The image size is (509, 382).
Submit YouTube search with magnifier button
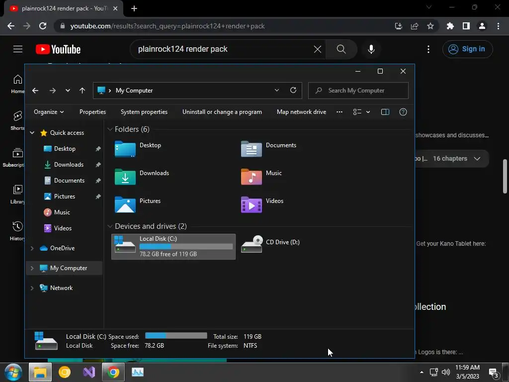tap(341, 49)
